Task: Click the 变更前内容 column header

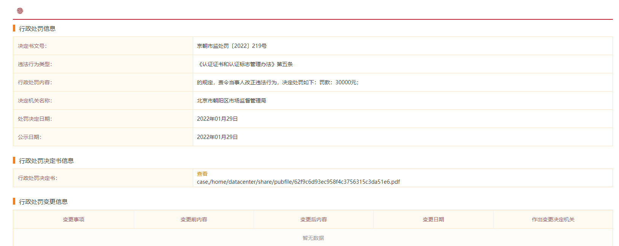Action: pyautogui.click(x=194, y=219)
